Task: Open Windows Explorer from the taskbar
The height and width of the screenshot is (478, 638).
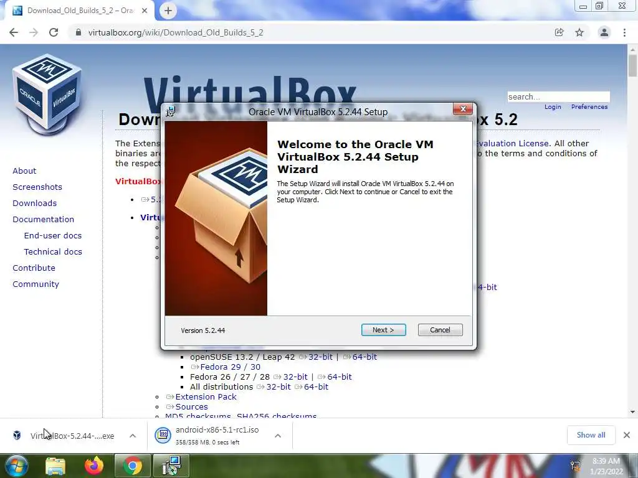Action: [x=55, y=466]
